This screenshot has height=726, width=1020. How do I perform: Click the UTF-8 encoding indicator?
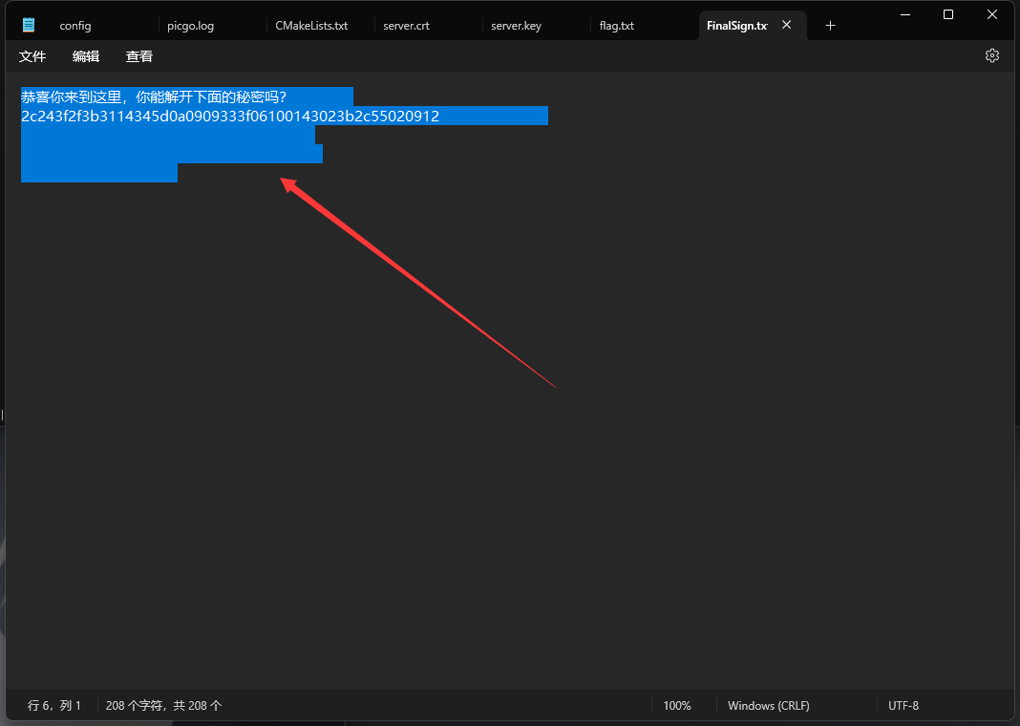[903, 706]
